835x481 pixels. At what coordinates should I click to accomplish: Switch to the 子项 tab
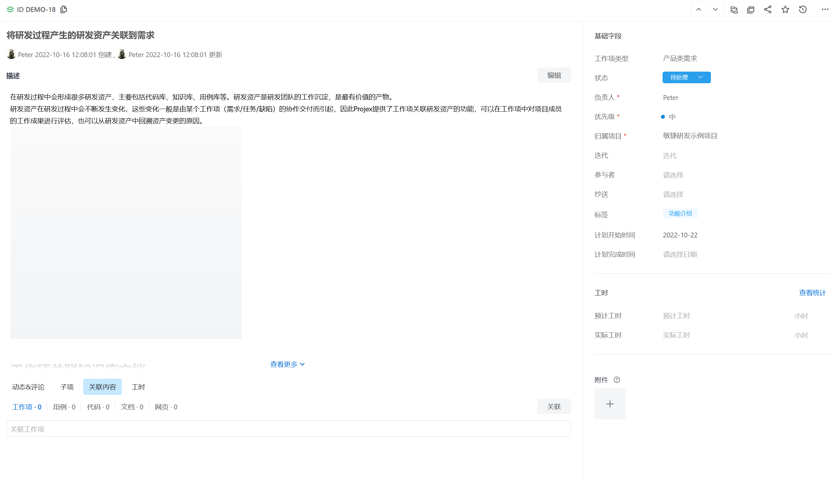[x=67, y=387]
